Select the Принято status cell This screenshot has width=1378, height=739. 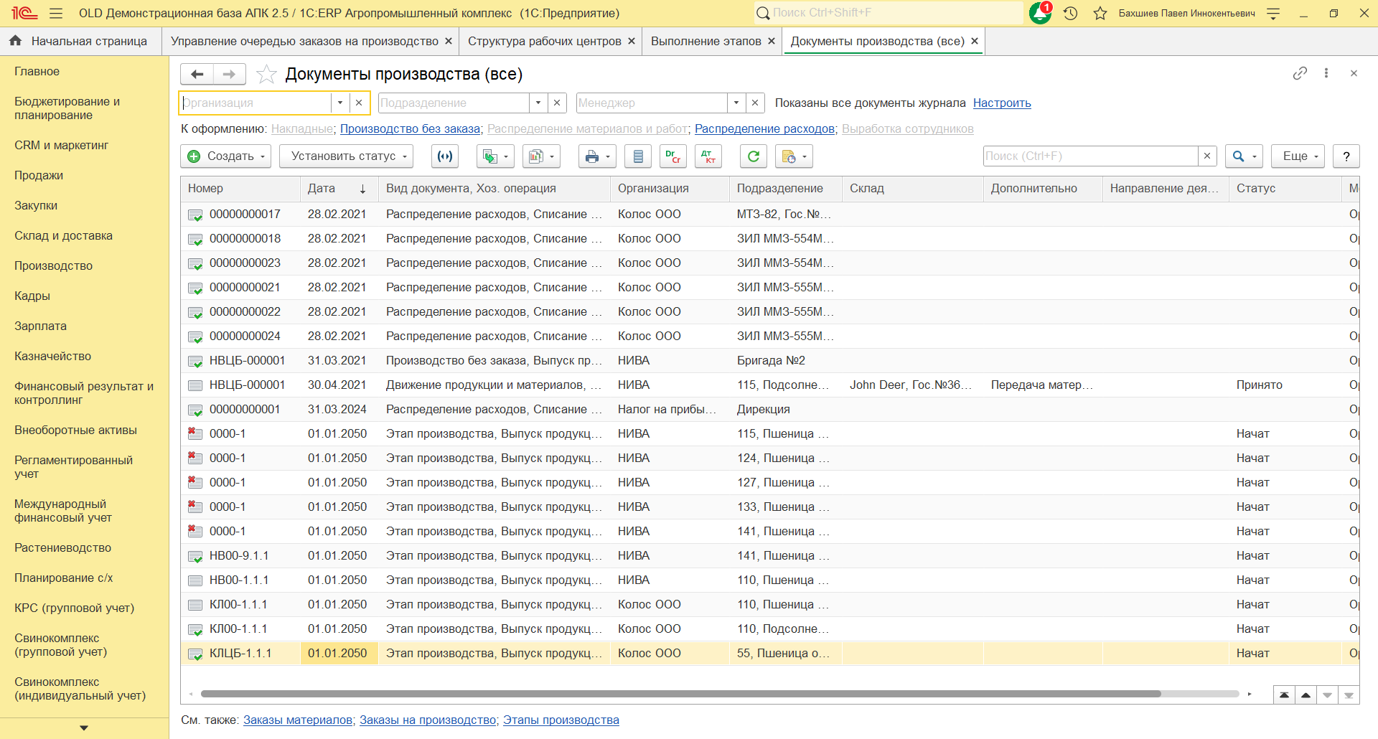tap(1285, 385)
